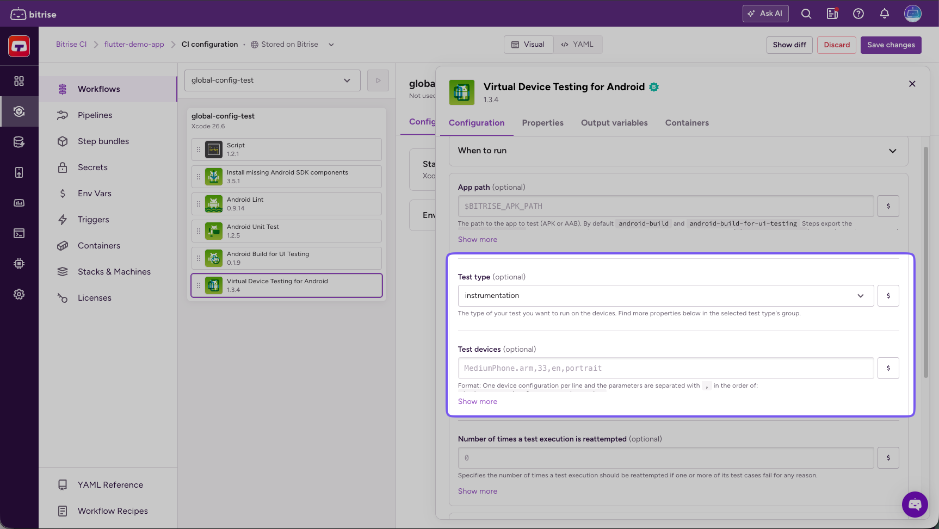The height and width of the screenshot is (529, 939).
Task: Click the Bitrise CI breadcrumb link
Action: (x=71, y=45)
